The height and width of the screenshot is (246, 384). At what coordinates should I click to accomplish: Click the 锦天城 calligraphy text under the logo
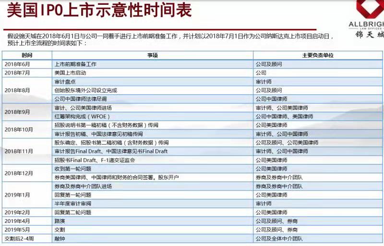pos(369,35)
